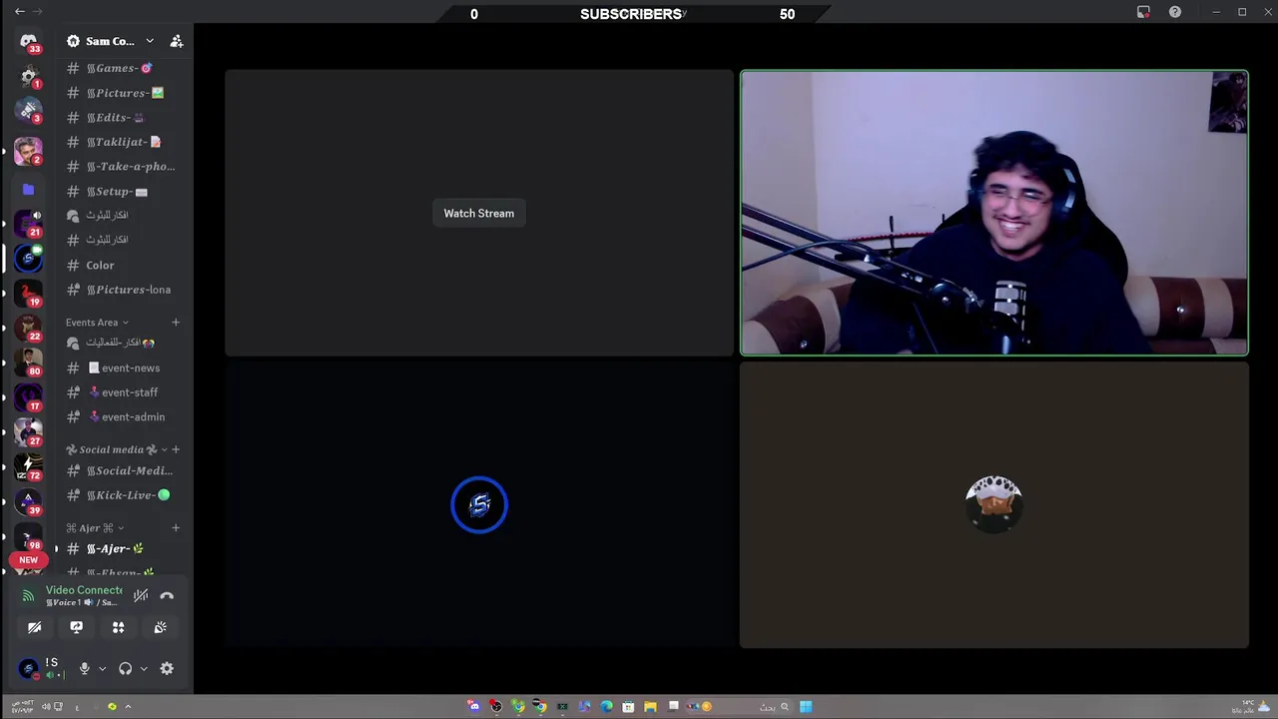The image size is (1278, 719).
Task: Open the event-admin channel
Action: coord(119,417)
